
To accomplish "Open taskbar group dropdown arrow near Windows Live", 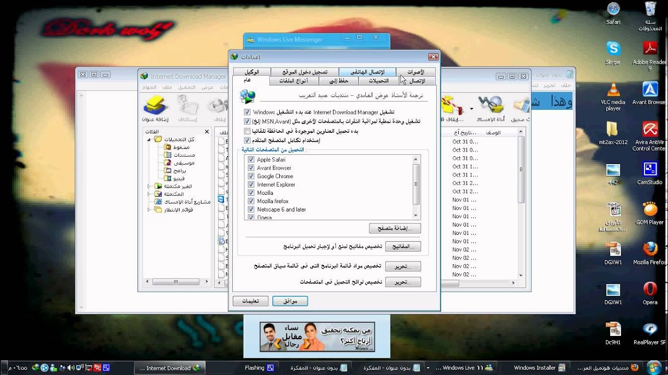I will (x=428, y=368).
